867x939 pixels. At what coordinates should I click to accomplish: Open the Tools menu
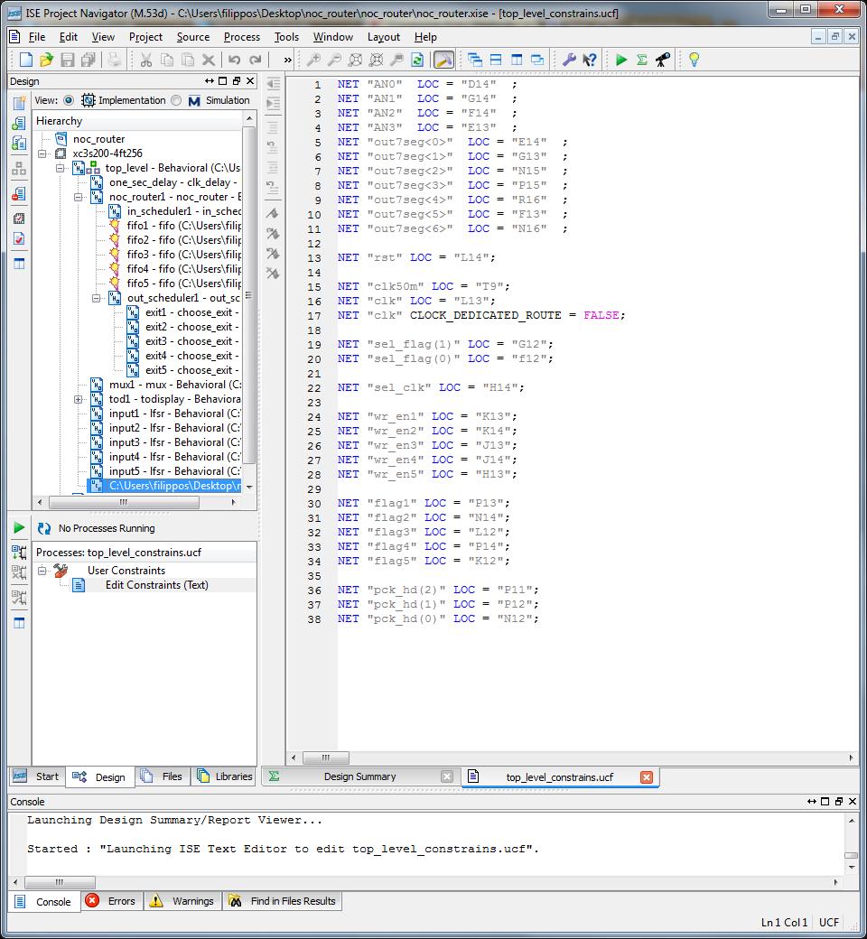point(286,37)
